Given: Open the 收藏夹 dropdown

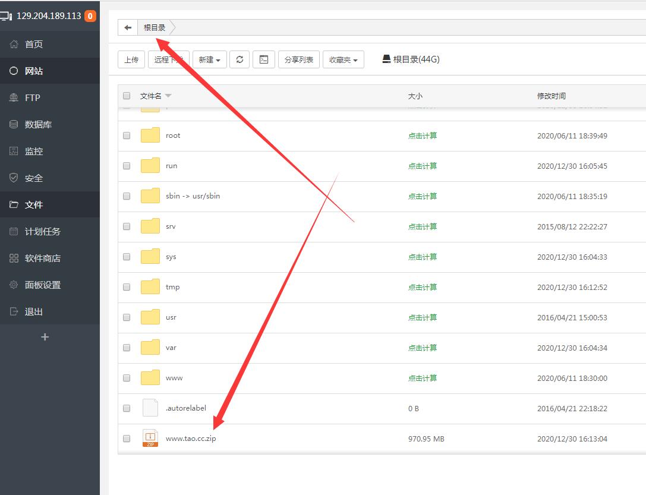Looking at the screenshot, I should point(344,59).
